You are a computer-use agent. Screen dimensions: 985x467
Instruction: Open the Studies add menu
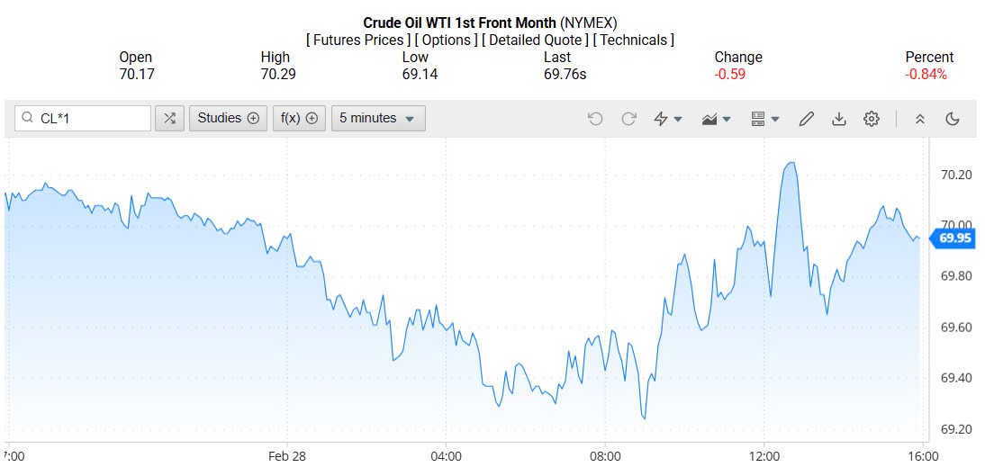pos(228,118)
